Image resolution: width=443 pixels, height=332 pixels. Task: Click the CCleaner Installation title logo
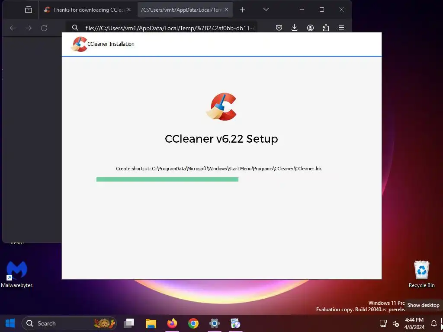point(79,44)
